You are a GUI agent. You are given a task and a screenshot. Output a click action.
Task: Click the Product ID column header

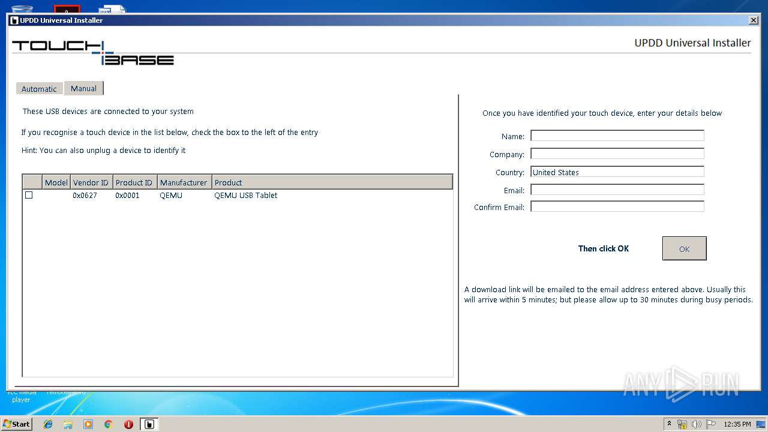click(134, 182)
